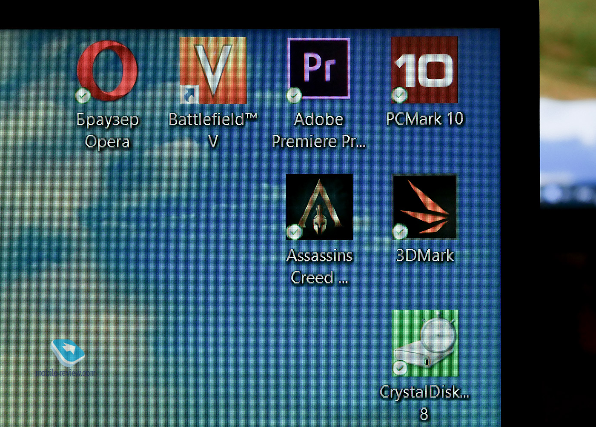Select the 3DMark desktop icon
596x427 pixels.
point(424,207)
